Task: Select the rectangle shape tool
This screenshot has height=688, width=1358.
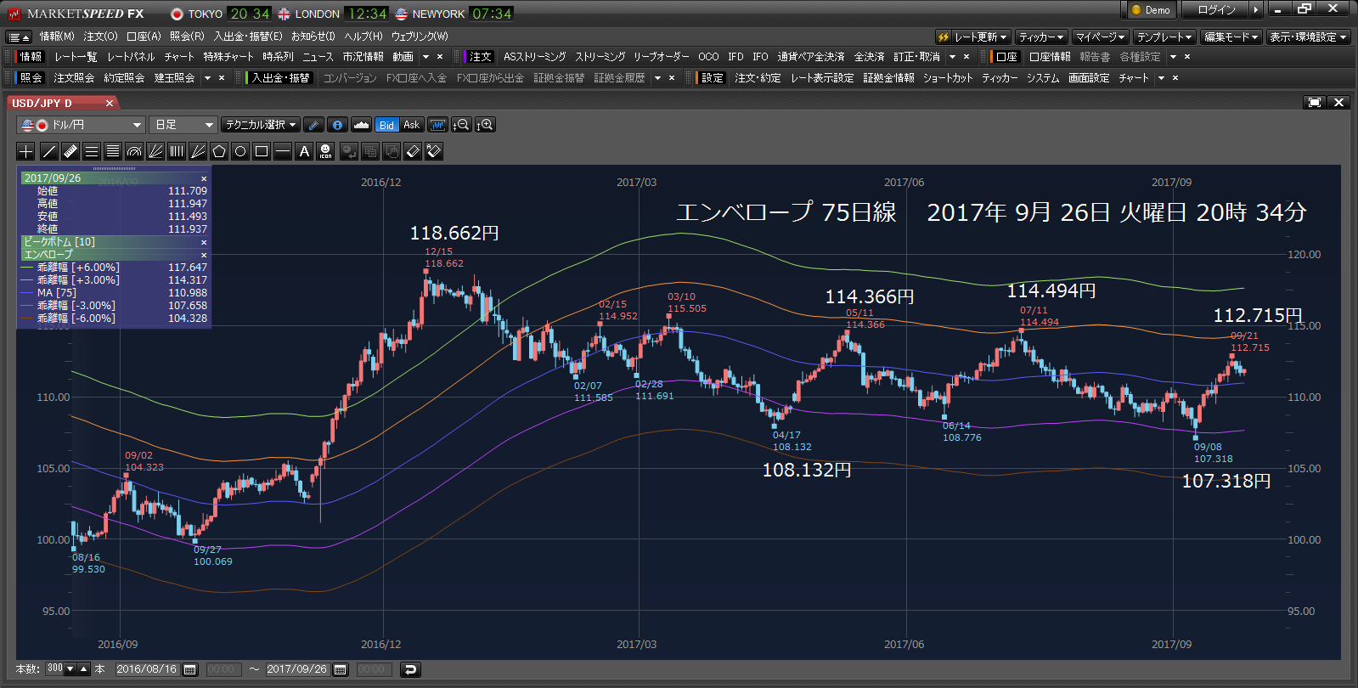Action: pyautogui.click(x=261, y=151)
